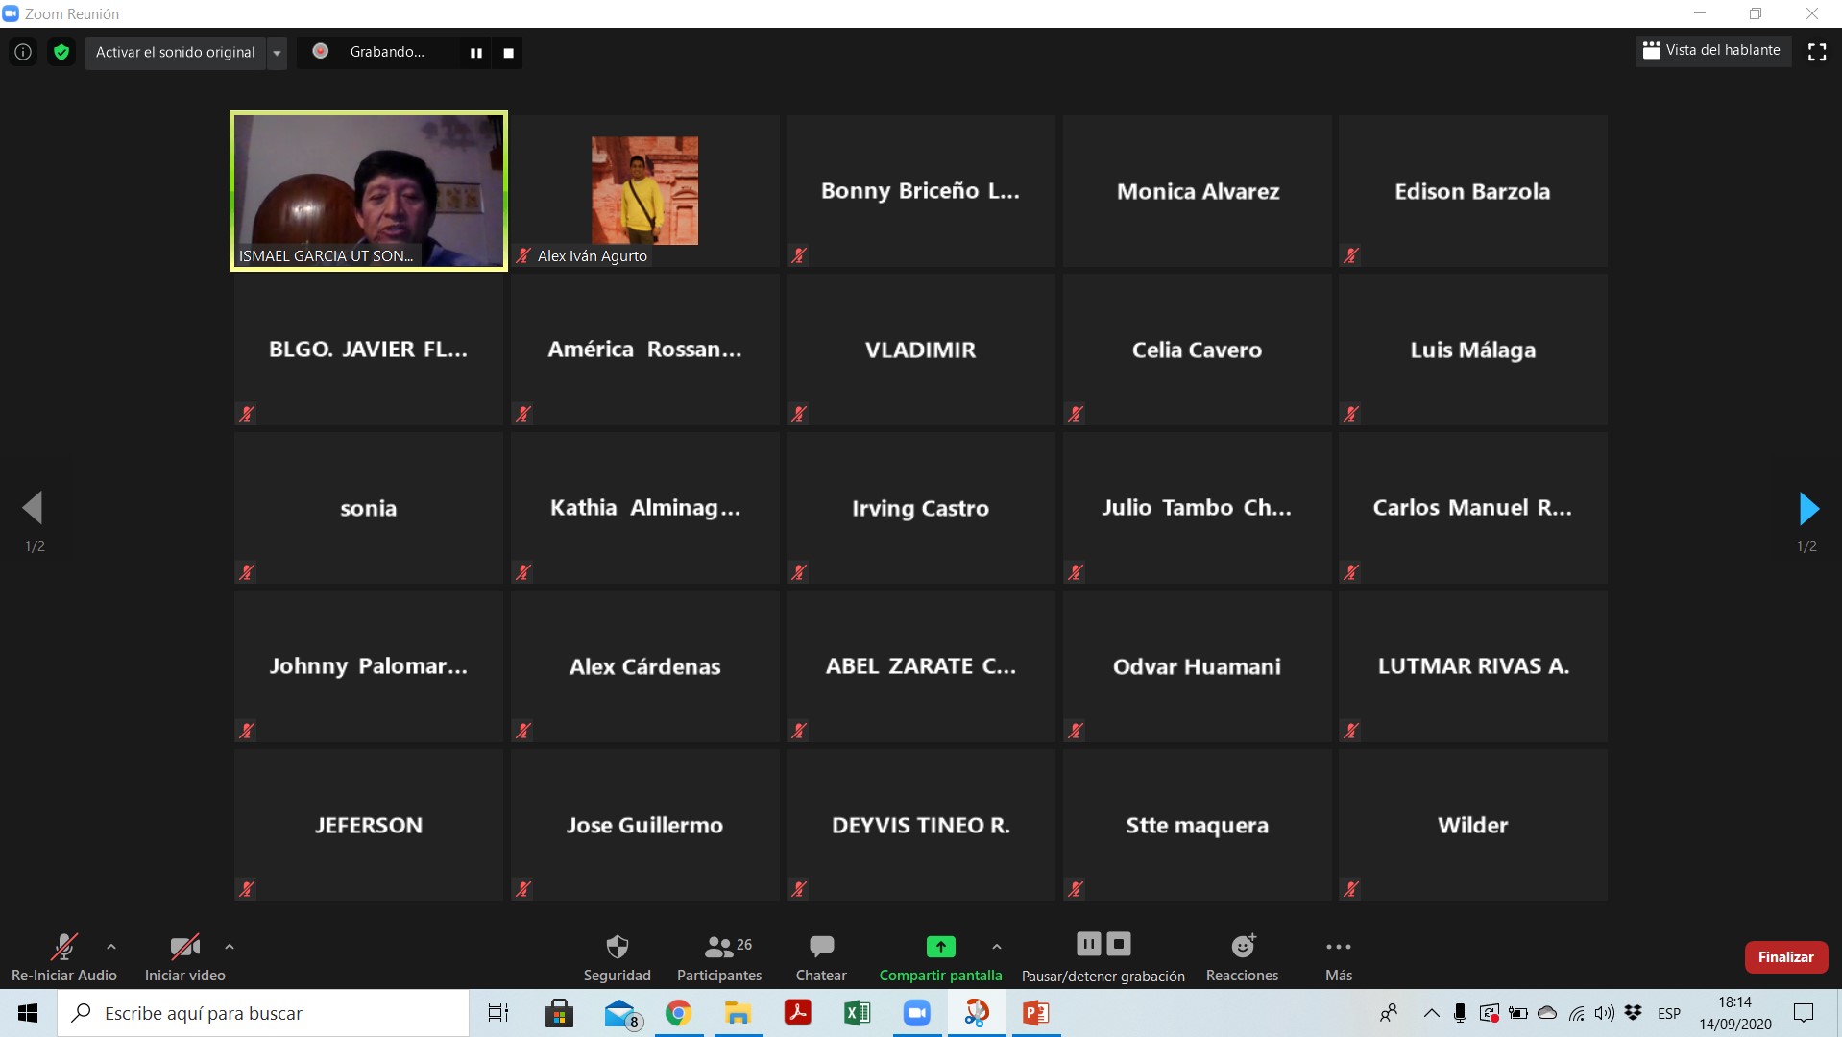The image size is (1842, 1037).
Task: Turn on camera with Iniciar video
Action: pos(184,948)
